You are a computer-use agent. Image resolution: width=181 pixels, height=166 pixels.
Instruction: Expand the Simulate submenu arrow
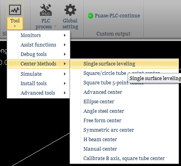65,74
